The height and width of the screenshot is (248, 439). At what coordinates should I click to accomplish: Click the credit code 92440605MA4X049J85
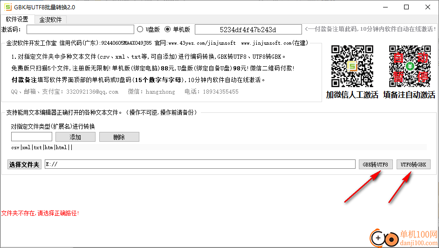(126, 43)
